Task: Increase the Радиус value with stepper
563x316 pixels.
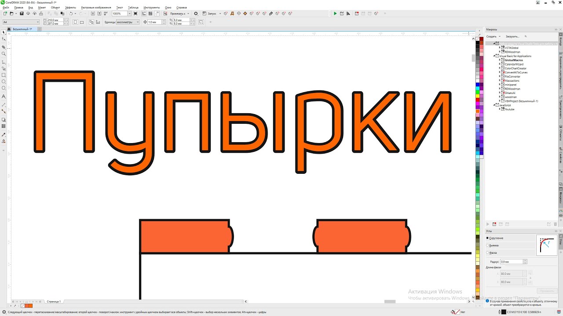Action: point(525,261)
